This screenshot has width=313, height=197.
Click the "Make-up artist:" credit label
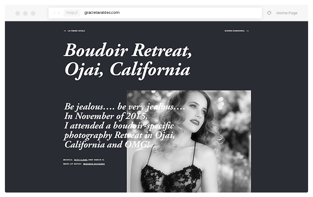click(x=72, y=164)
